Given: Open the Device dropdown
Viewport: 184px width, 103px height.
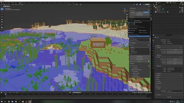Looking at the screenshot, I should (x=175, y=43).
